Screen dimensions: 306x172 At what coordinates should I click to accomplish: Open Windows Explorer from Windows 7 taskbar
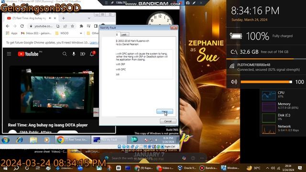(x=33, y=140)
